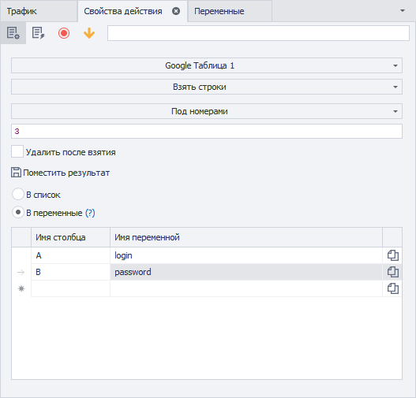
Task: Open tab list arrow at top right
Action: [403, 11]
